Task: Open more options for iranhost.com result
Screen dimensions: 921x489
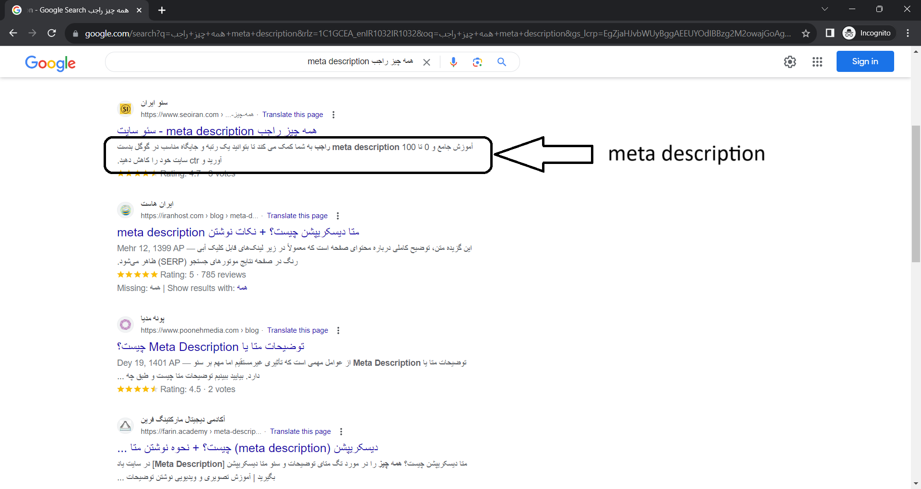Action: click(338, 216)
